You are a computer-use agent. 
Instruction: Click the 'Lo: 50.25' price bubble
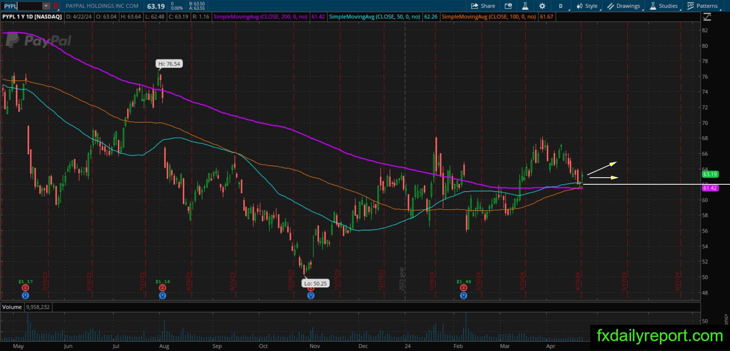(315, 283)
